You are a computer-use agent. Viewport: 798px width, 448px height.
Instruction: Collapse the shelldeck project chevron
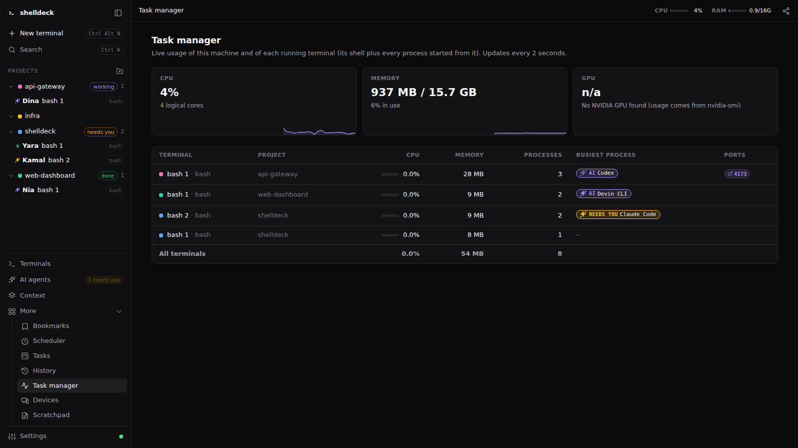point(11,132)
